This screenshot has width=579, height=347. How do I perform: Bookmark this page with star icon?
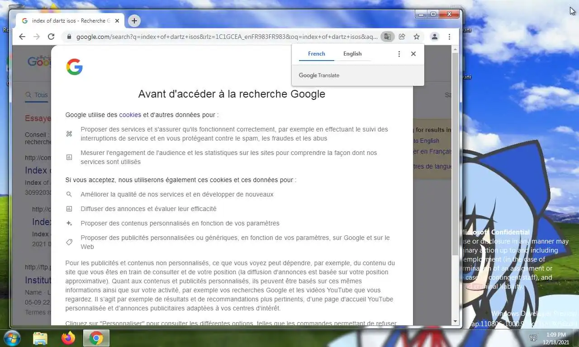point(417,37)
